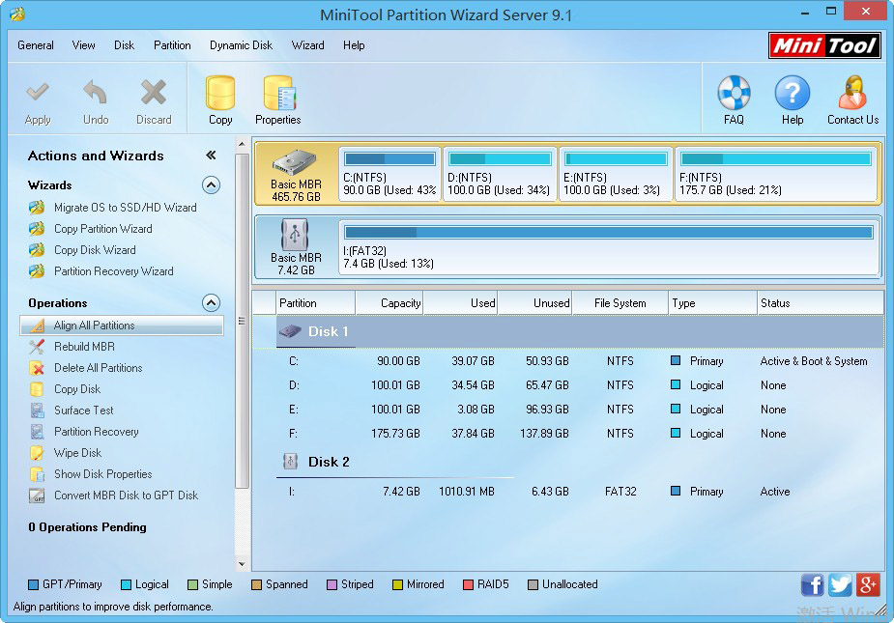This screenshot has width=894, height=623.
Task: Launch Migrate OS to SSD/HD Wizard
Action: pyautogui.click(x=125, y=208)
